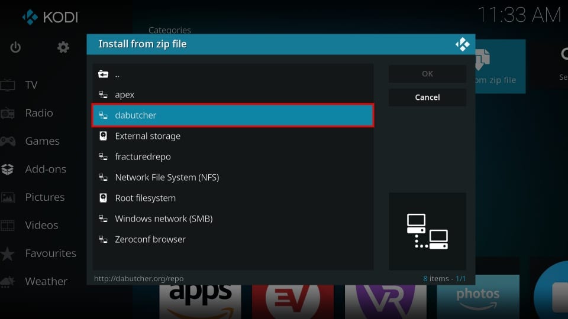This screenshot has width=568, height=319.
Task: Click the http://dabutcher.org/repo path text
Action: pyautogui.click(x=138, y=278)
